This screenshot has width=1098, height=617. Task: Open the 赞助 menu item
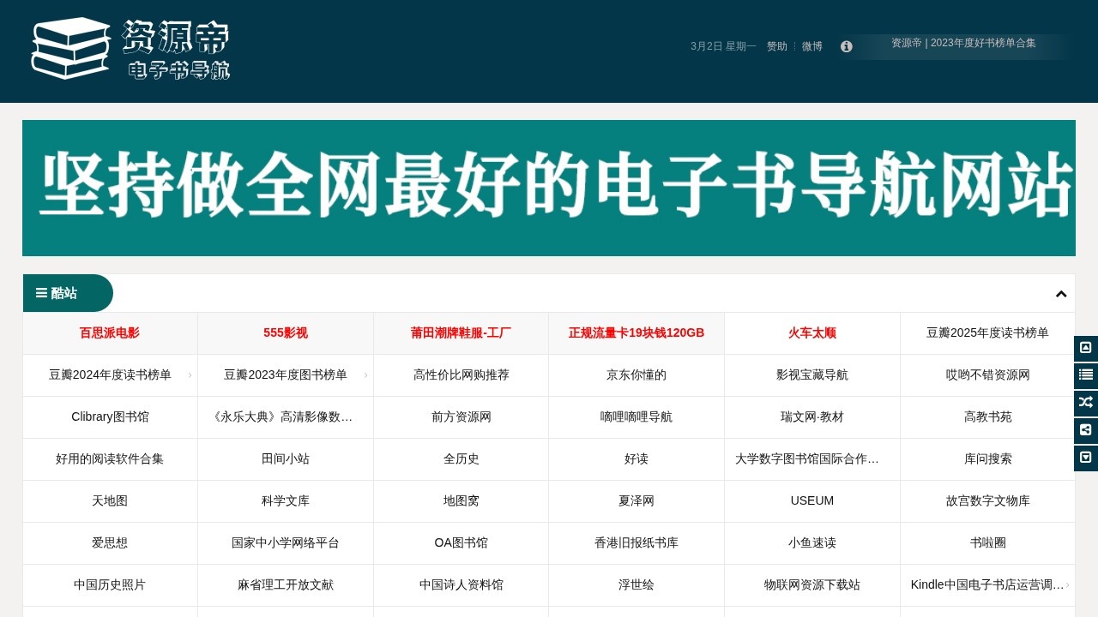[776, 47]
